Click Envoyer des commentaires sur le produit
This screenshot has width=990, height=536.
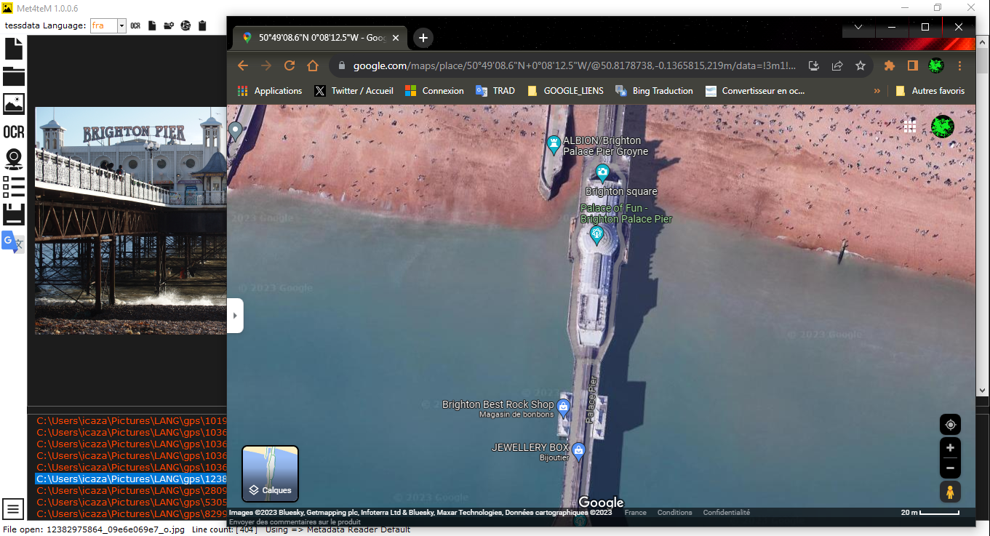tap(295, 522)
